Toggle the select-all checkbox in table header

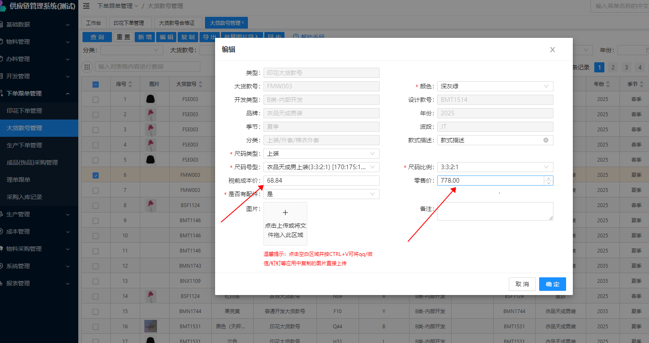(x=96, y=84)
